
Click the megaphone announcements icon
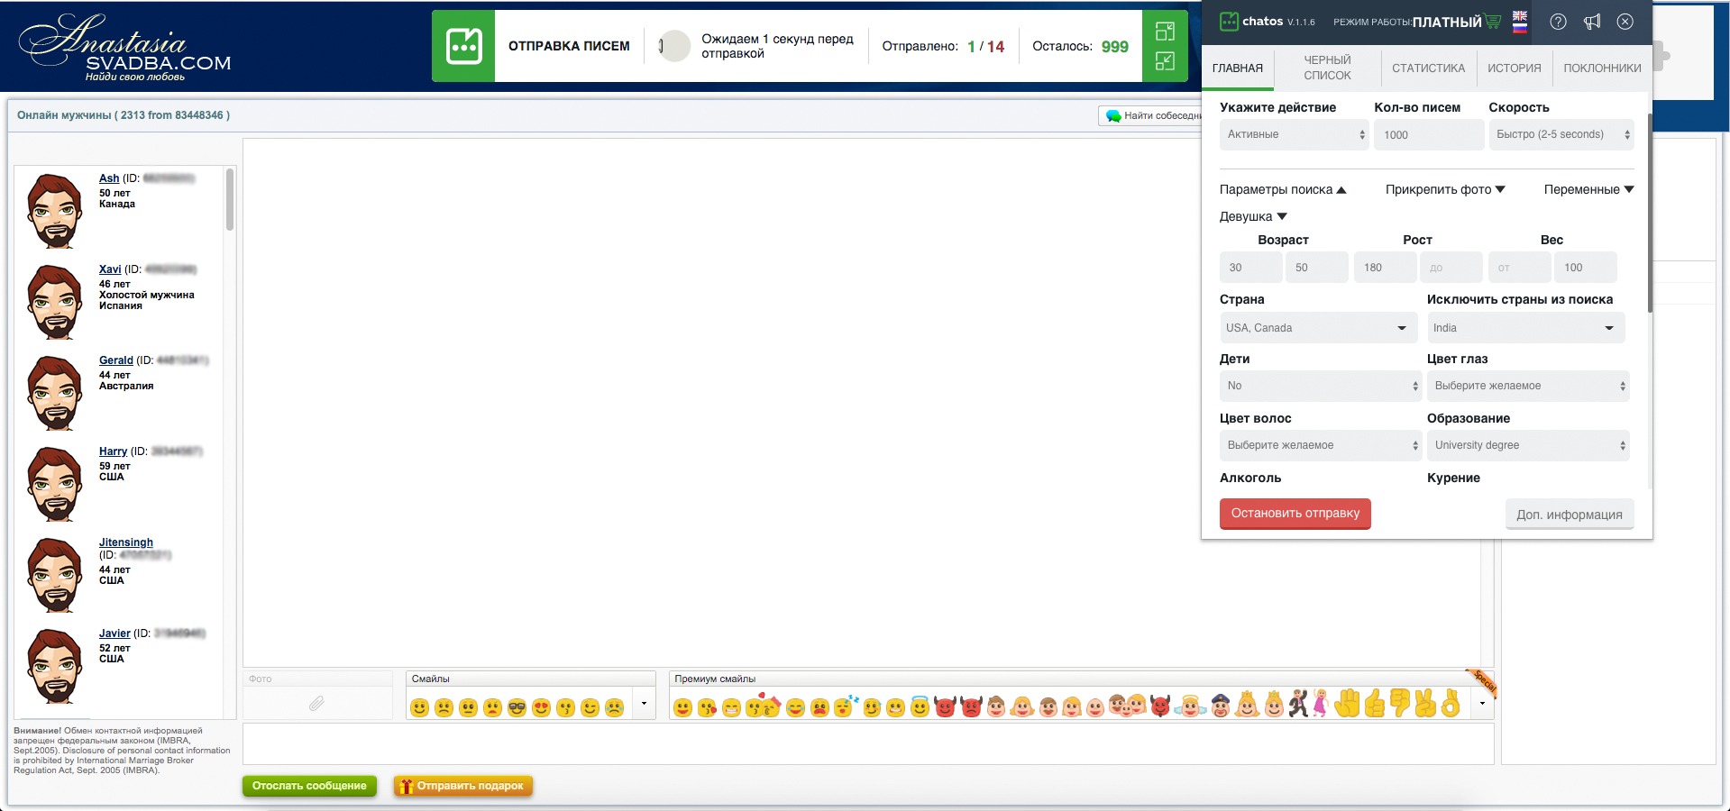(1592, 22)
